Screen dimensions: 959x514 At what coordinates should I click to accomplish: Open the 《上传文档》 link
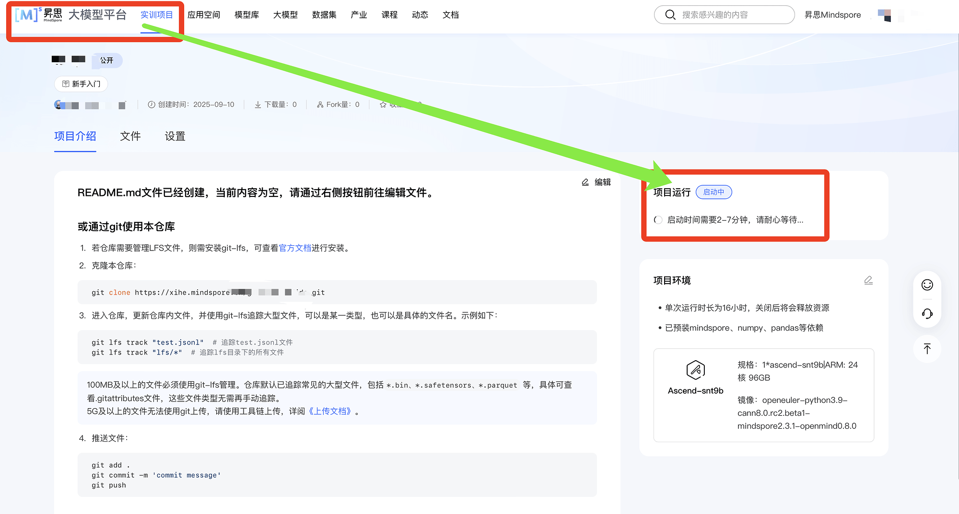tap(330, 411)
